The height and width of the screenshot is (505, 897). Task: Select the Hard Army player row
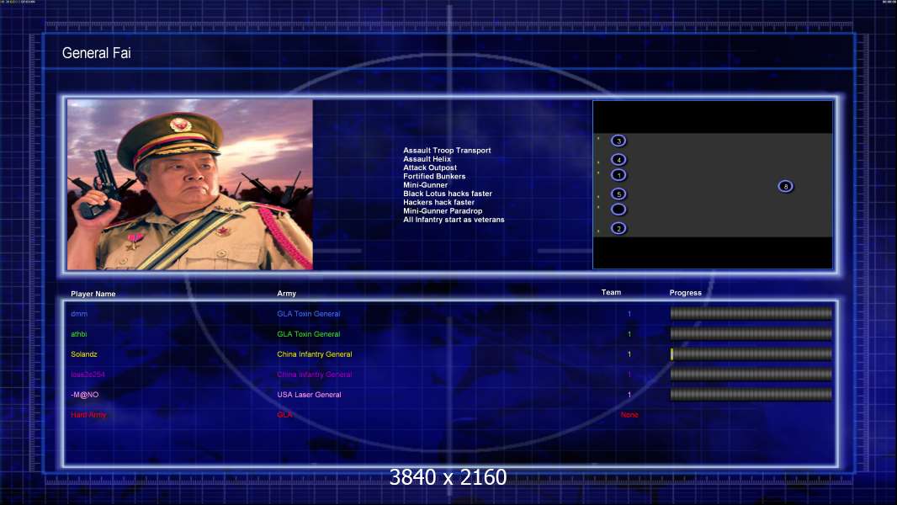pos(355,415)
